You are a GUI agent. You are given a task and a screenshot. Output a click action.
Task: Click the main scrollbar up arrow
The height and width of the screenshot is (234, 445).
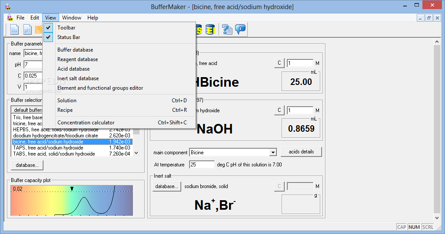[437, 42]
